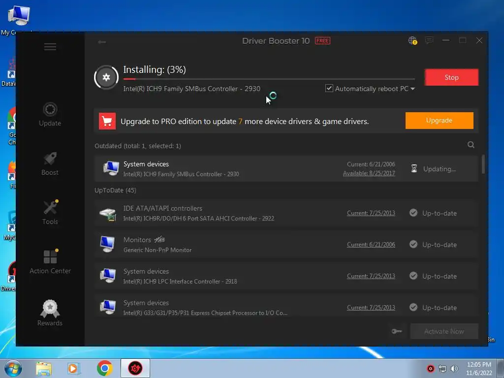Expand the Automatically reboot PC dropdown arrow
Image resolution: width=504 pixels, height=378 pixels.
pyautogui.click(x=413, y=89)
